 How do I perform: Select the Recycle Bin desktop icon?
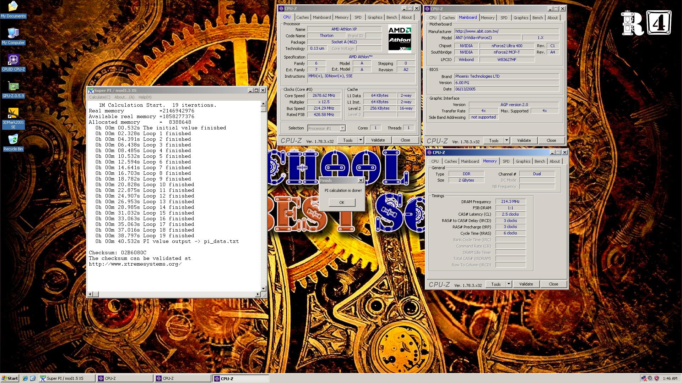click(x=13, y=143)
